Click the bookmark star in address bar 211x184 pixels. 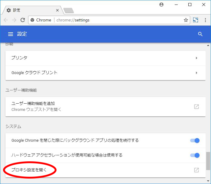(x=186, y=20)
